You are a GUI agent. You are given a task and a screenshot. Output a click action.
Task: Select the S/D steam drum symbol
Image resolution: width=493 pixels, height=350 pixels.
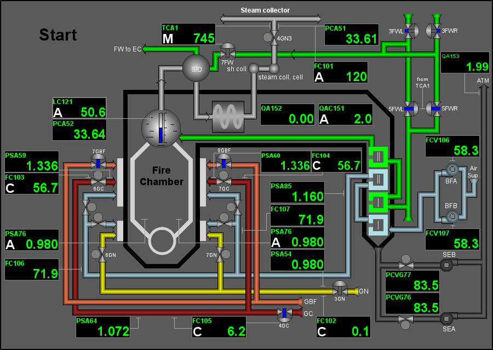193,69
